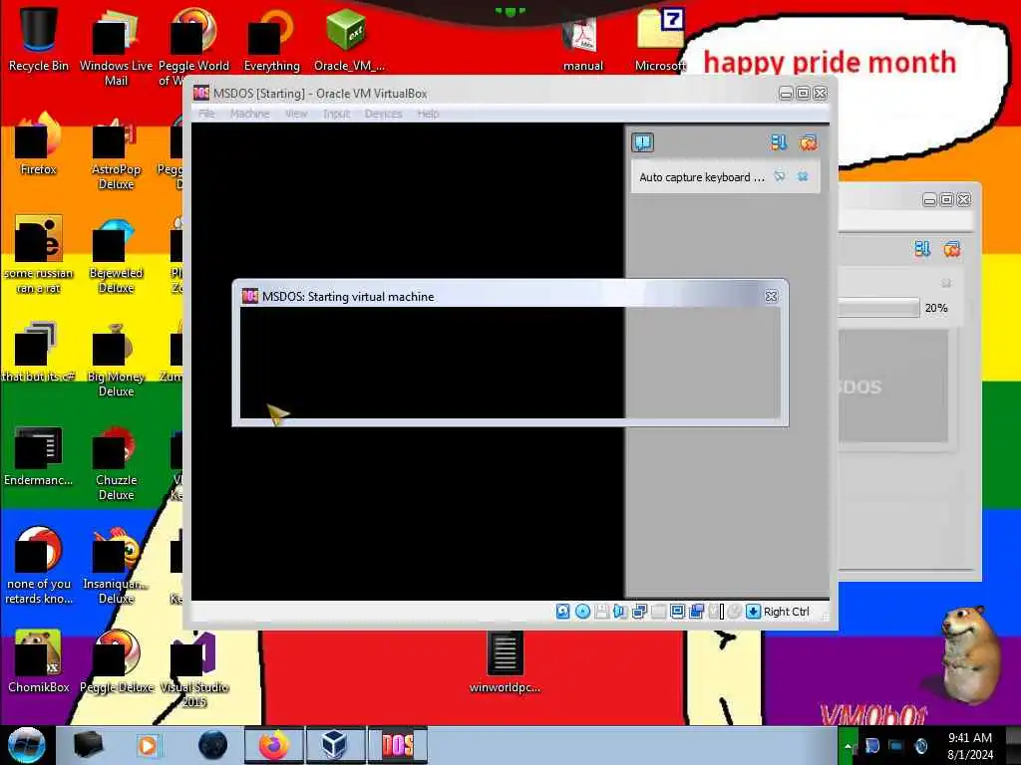Open the Recycle Bin desktop icon

coord(39,38)
